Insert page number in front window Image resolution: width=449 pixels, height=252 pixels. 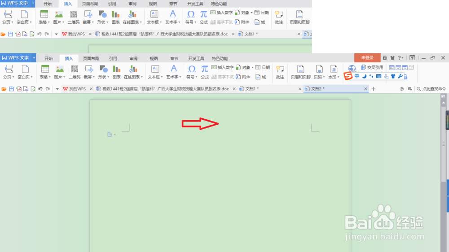pos(319,72)
